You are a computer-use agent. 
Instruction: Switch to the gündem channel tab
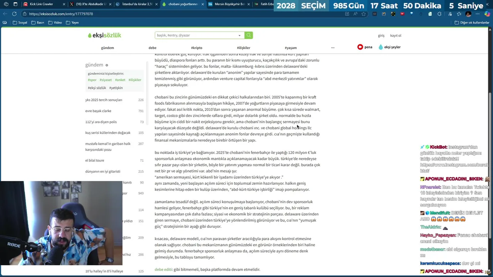click(x=107, y=48)
